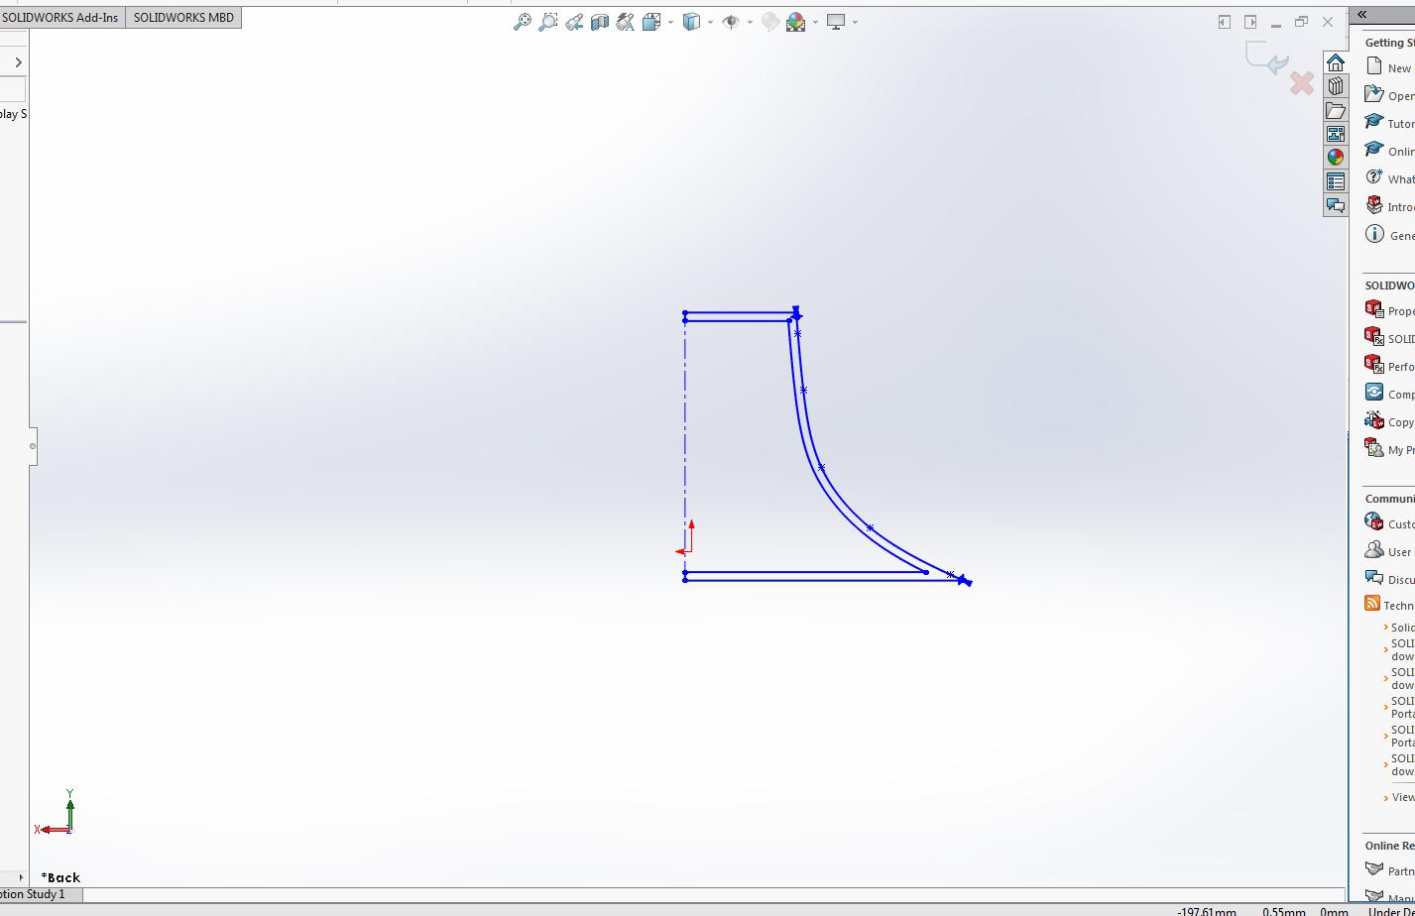Open the Property Tab Builder icon
Image resolution: width=1415 pixels, height=916 pixels.
(x=1374, y=309)
